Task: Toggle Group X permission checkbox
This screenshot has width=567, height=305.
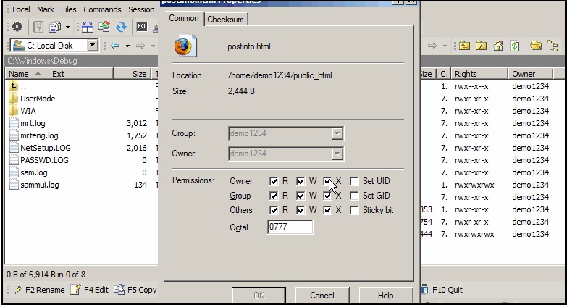Action: 327,196
